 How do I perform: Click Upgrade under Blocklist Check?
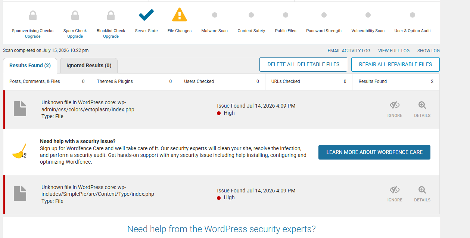(x=111, y=37)
